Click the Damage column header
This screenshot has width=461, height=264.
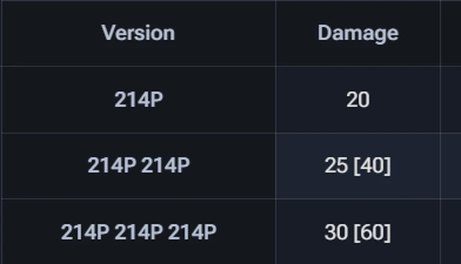pyautogui.click(x=358, y=33)
